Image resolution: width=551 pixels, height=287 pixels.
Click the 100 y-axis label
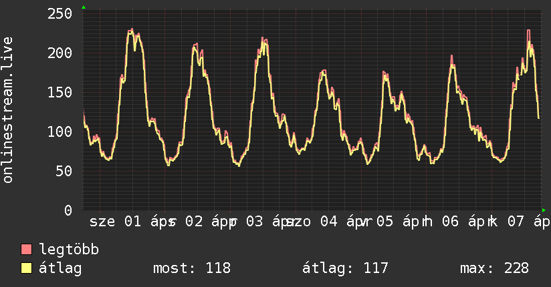tap(60, 132)
